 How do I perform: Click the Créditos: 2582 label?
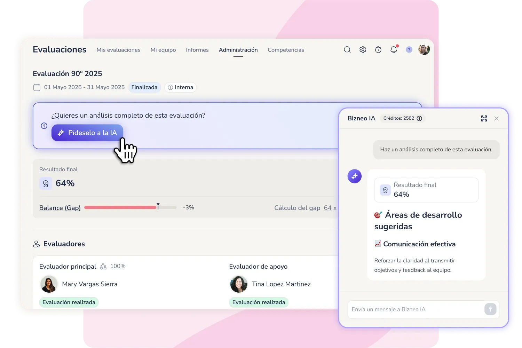399,118
